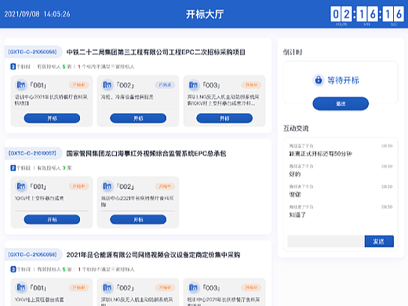Screen dimensions: 408x306
Task: Click the chat message 好的
Action: click(x=295, y=174)
